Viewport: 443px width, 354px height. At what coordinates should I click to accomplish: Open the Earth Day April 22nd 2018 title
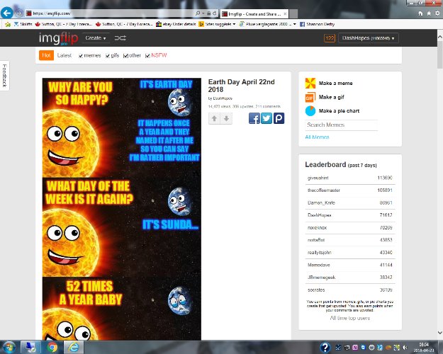[x=241, y=86]
